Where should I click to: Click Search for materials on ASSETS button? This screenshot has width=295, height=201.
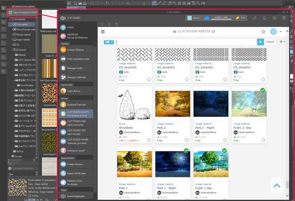(23, 12)
